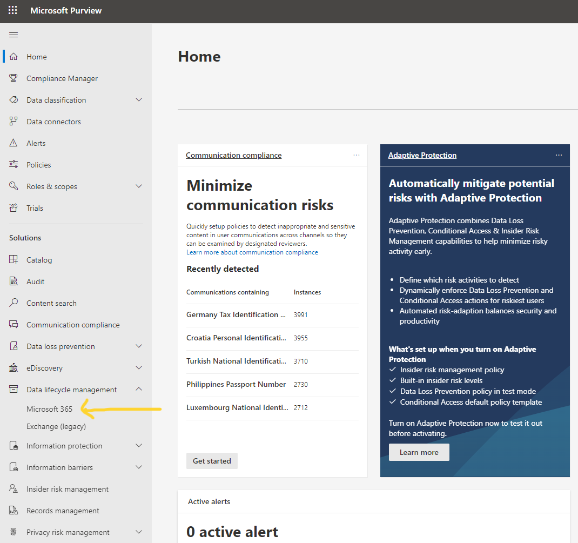Click the Data classification tag icon
This screenshot has width=578, height=543.
click(x=14, y=100)
